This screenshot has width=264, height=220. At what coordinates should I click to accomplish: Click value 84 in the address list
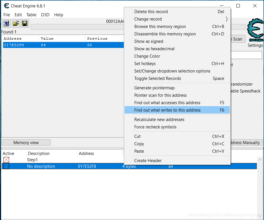point(171,166)
